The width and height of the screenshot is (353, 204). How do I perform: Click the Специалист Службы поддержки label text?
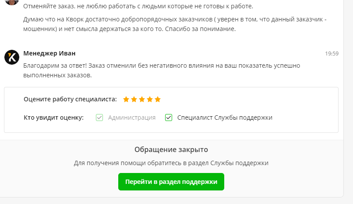(x=225, y=118)
